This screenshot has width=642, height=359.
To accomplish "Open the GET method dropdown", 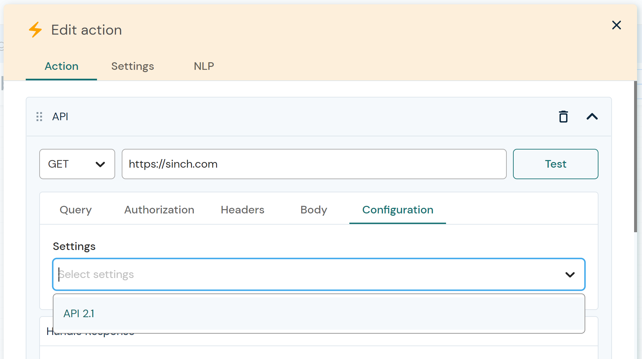I will click(77, 164).
